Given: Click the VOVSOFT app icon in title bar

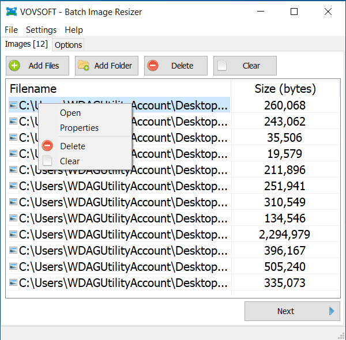Looking at the screenshot, I should point(12,12).
